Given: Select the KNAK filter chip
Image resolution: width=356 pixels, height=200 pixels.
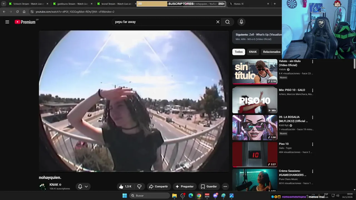Looking at the screenshot, I should click(253, 52).
